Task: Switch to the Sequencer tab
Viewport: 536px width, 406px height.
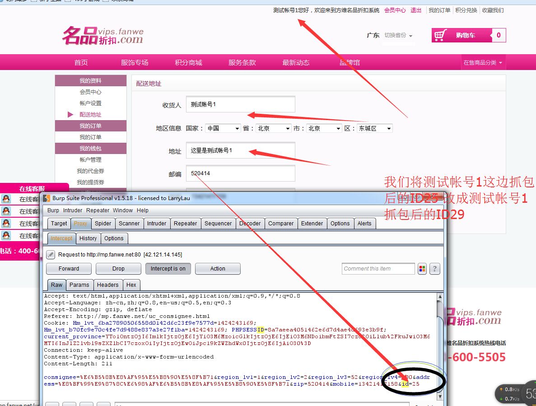Action: 218,224
